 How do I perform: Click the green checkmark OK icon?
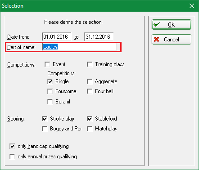(157, 24)
